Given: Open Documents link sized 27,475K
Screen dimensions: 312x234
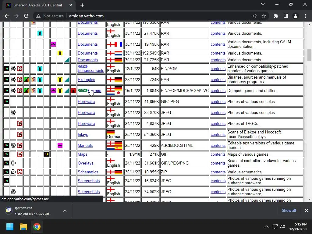Looking at the screenshot, I should pyautogui.click(x=87, y=33).
